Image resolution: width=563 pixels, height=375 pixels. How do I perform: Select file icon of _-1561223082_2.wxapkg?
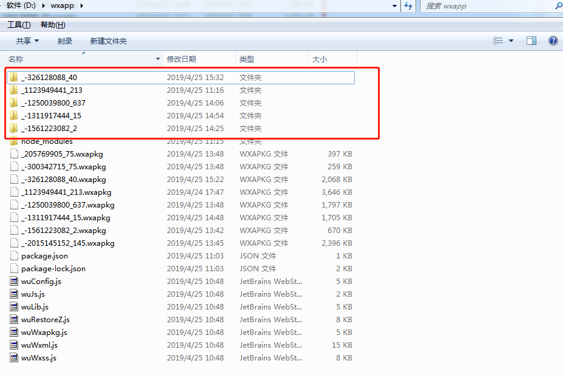pos(14,230)
